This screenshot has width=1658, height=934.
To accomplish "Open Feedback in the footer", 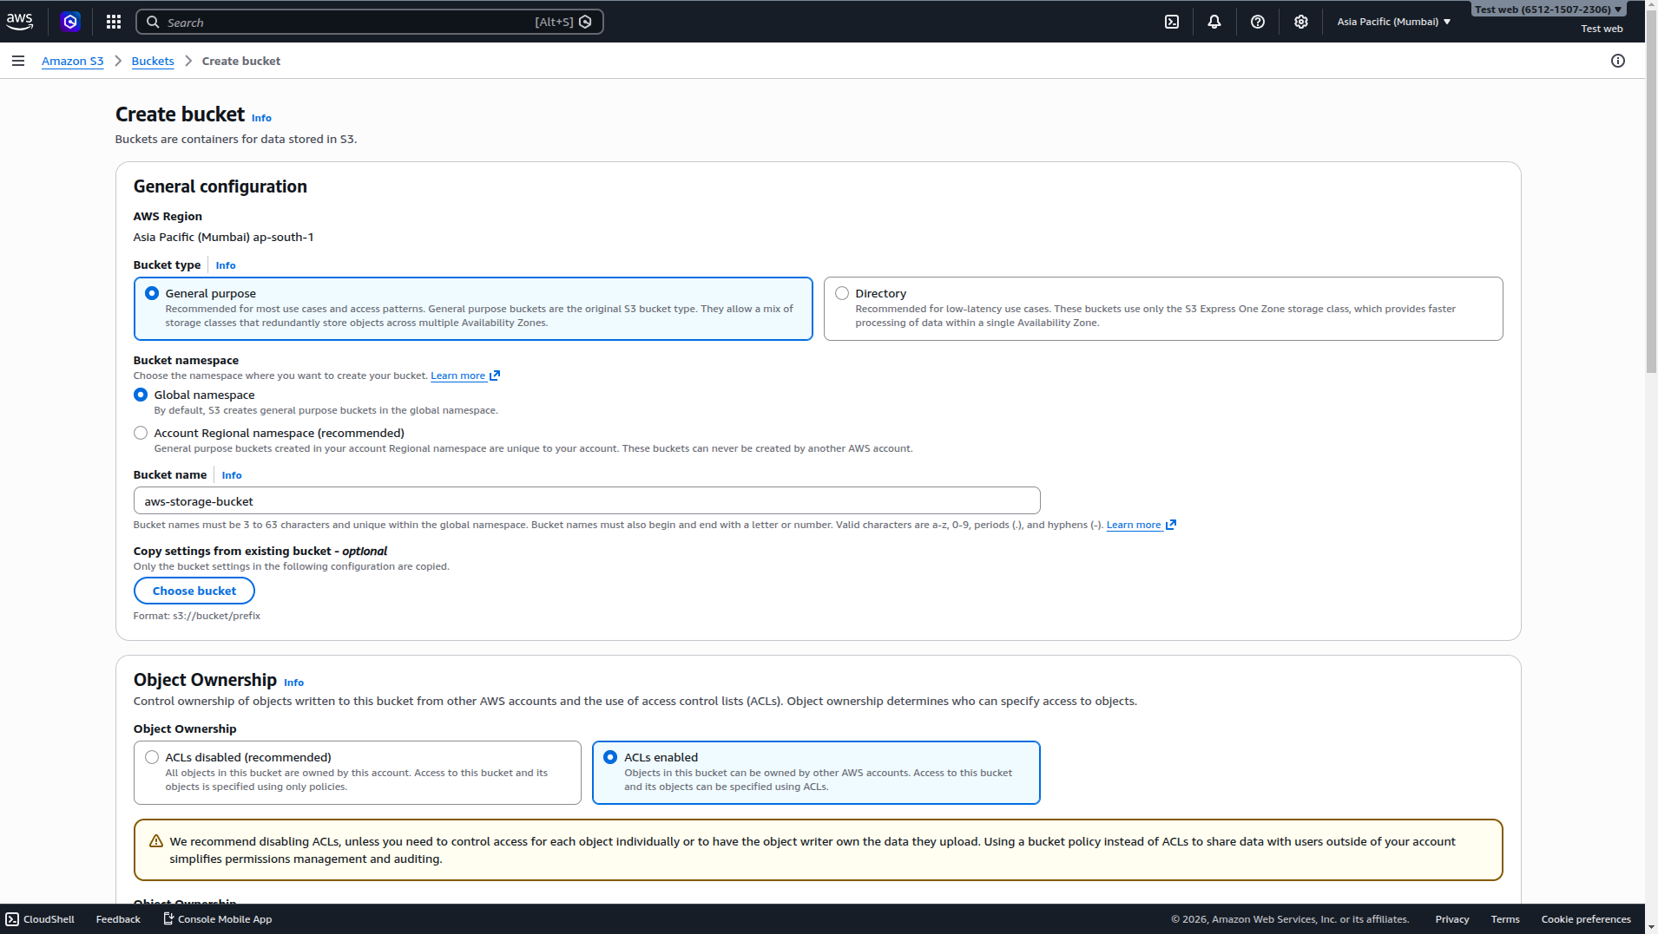I will [x=118, y=919].
